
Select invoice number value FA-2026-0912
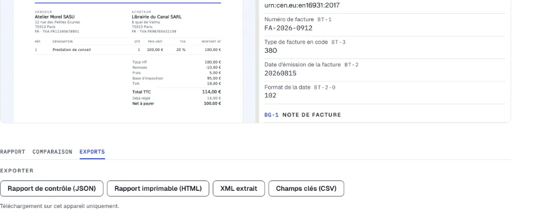[288, 28]
